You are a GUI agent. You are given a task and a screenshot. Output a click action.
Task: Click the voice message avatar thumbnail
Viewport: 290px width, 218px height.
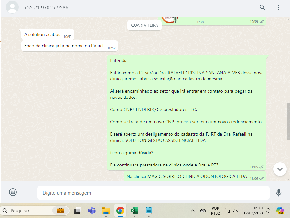point(170,19)
